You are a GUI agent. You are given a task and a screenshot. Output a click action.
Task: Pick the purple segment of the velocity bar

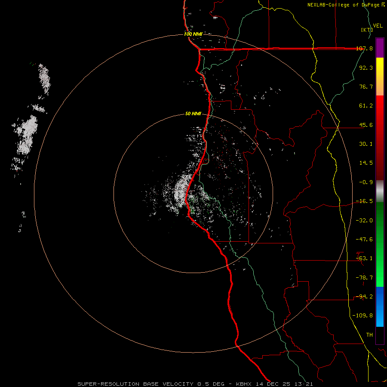point(380,48)
